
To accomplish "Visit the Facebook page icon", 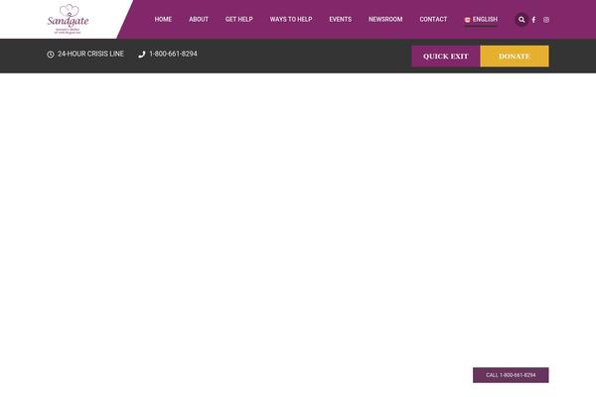I will (533, 20).
